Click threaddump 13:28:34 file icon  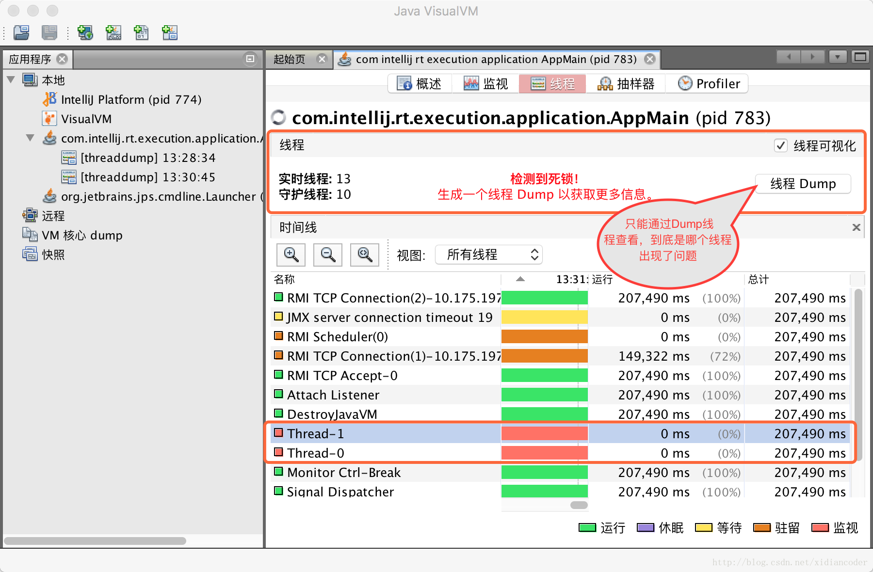click(69, 158)
